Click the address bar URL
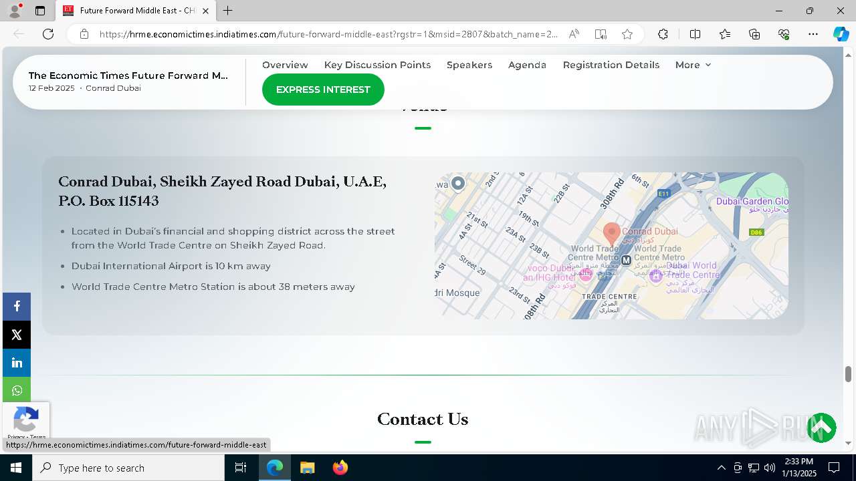This screenshot has width=856, height=481. click(328, 34)
